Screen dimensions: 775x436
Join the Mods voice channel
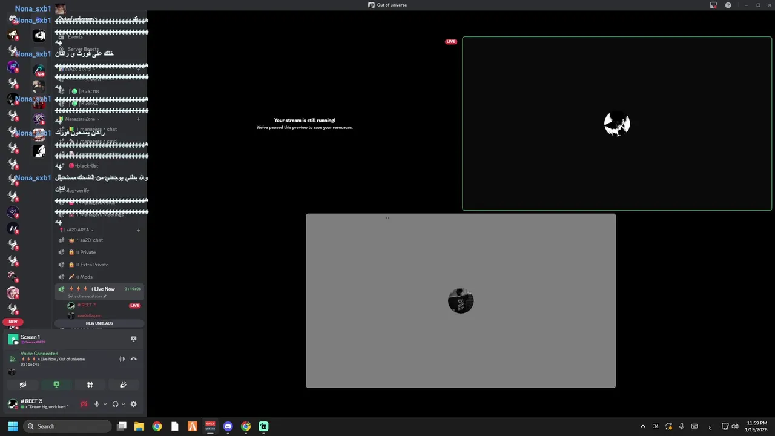tap(100, 277)
